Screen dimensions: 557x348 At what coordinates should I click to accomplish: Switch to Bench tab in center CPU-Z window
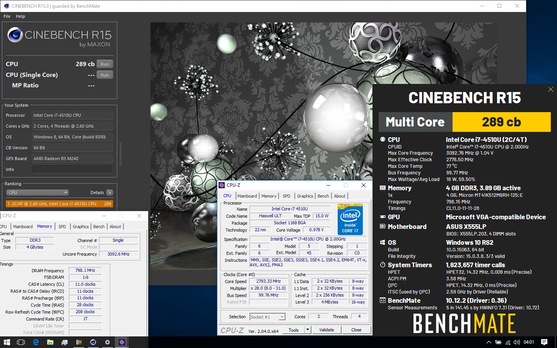pyautogui.click(x=323, y=196)
